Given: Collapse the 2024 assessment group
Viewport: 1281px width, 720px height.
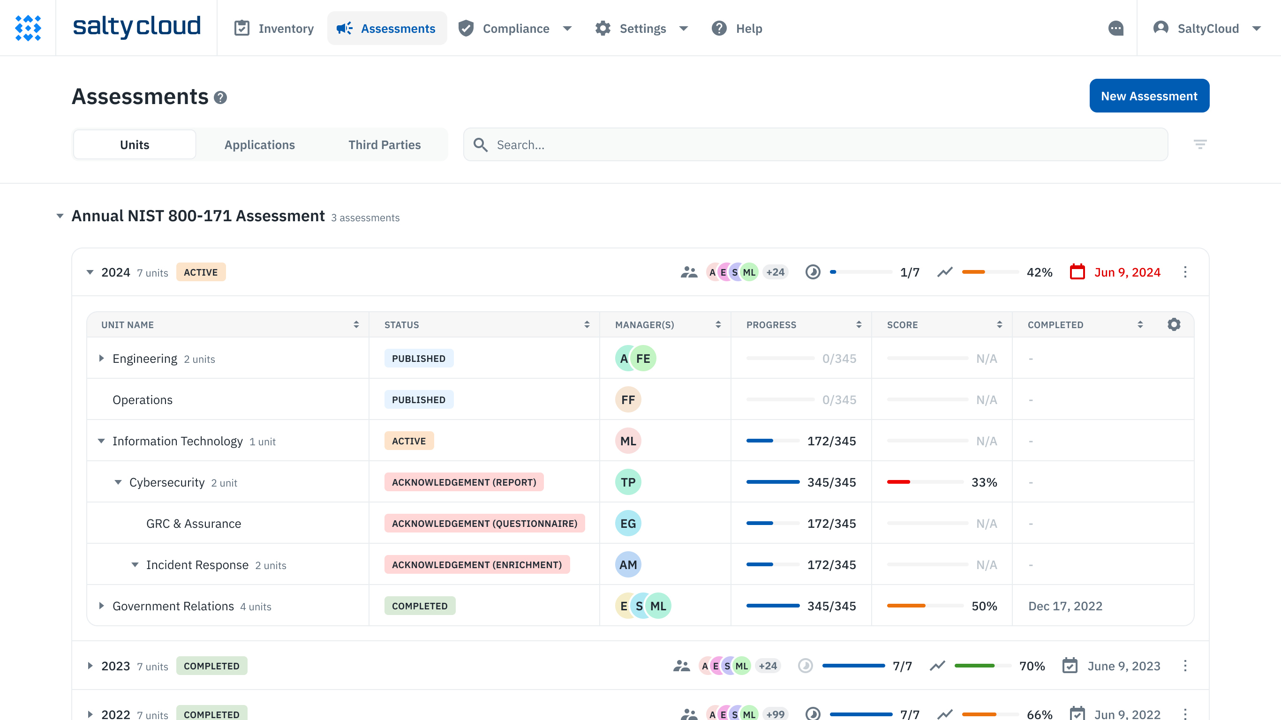Looking at the screenshot, I should [x=91, y=272].
